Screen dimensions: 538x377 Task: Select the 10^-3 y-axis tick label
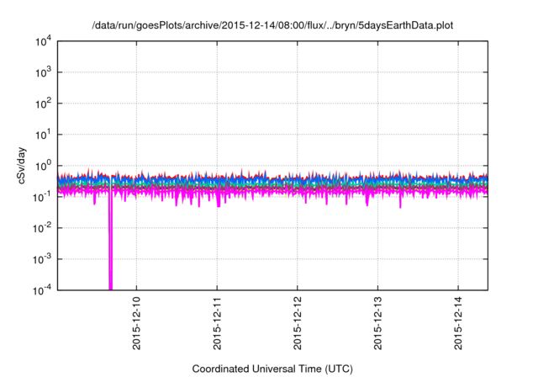[43, 259]
